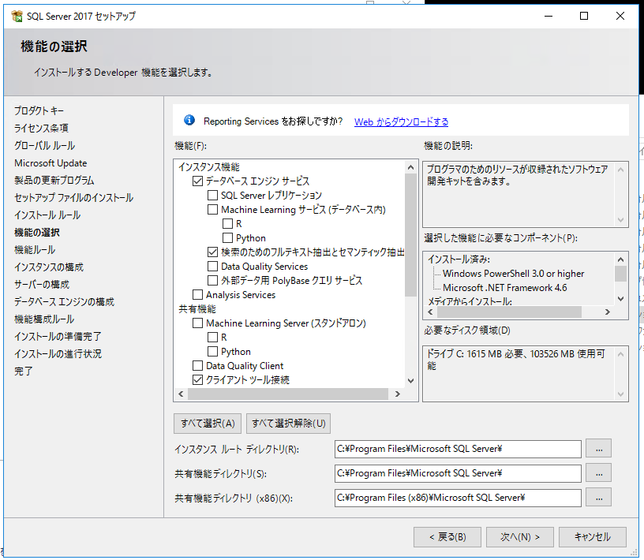
Task: Click 機能の選択 step in sidebar
Action: (37, 233)
